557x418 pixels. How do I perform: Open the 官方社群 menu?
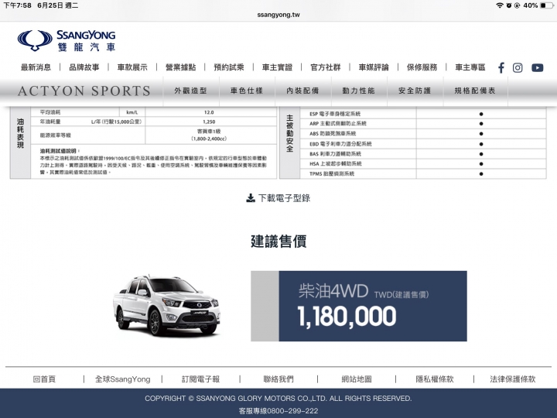pos(326,67)
